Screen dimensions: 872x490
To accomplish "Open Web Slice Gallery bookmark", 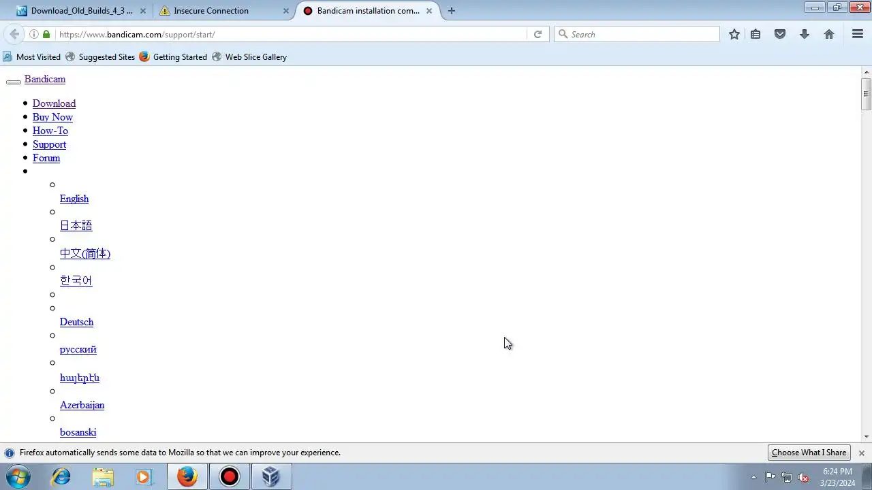I will (x=249, y=57).
